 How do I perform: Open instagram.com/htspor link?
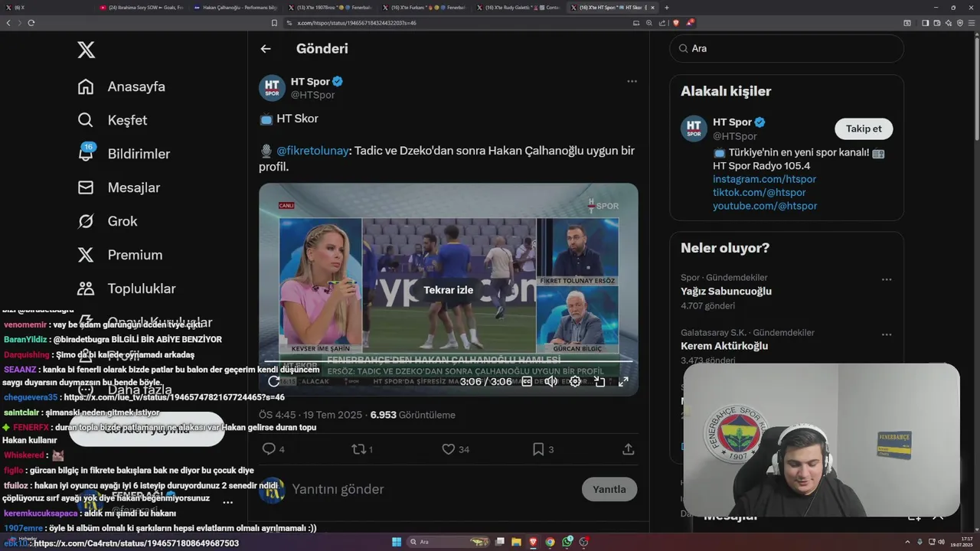click(764, 179)
